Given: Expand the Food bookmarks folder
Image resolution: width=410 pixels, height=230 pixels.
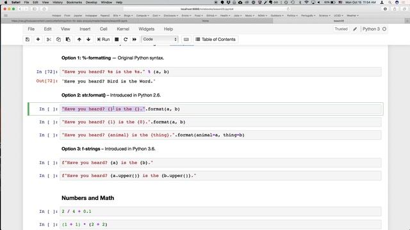Looking at the screenshot, I should [199, 15].
